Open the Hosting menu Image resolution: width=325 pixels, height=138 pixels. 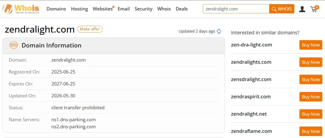coord(79,9)
